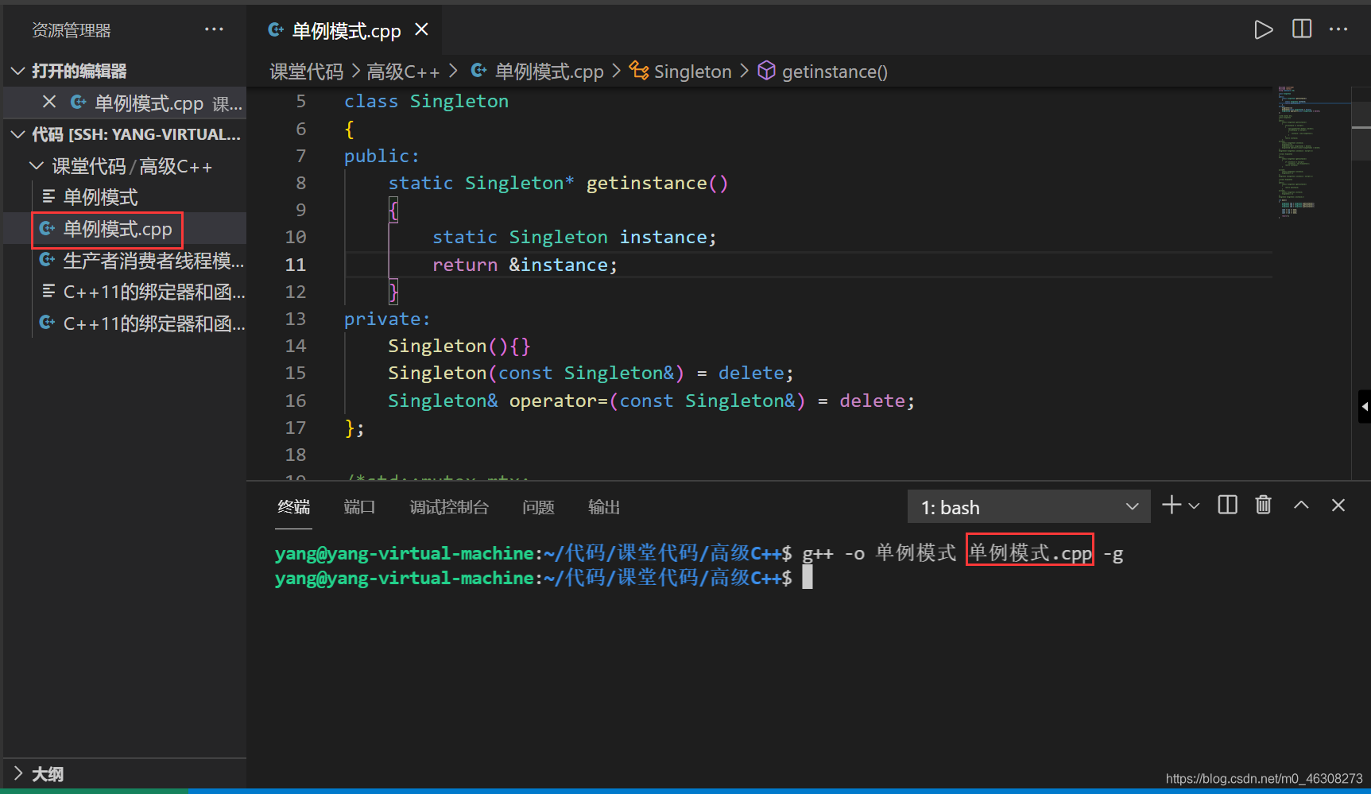Click 'class Singleton' on line 5
This screenshot has height=794, width=1371.
(x=426, y=101)
